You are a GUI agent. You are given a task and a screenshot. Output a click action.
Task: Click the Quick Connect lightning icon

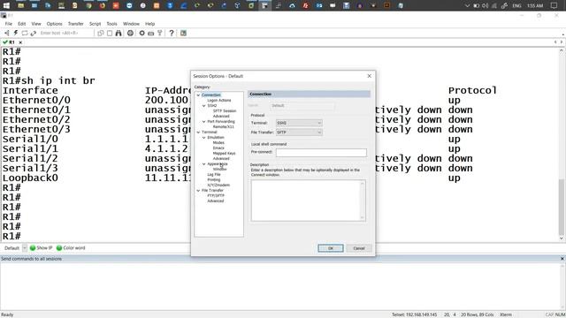[x=16, y=33]
